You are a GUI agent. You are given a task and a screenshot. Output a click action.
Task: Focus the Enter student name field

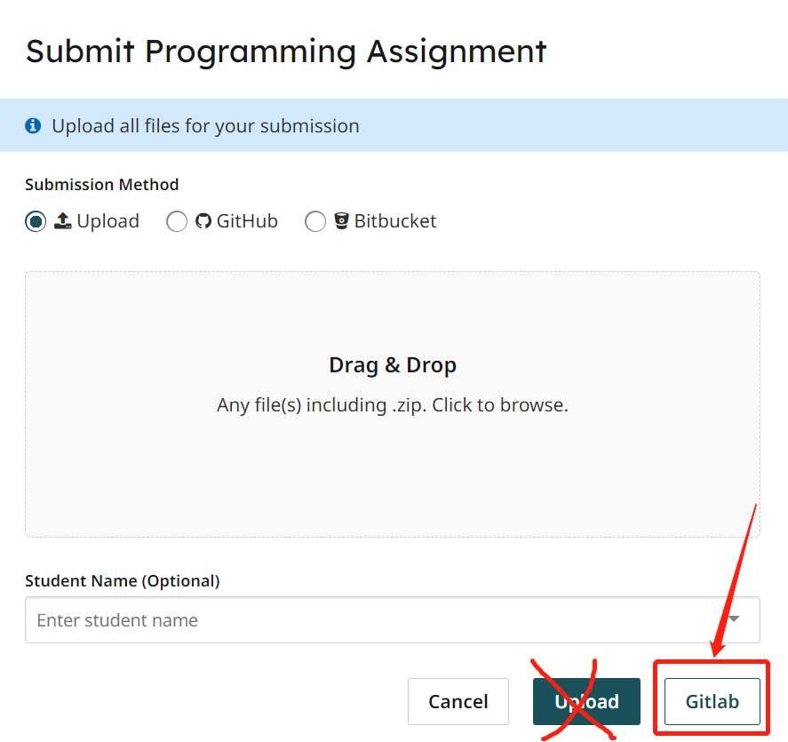(267, 619)
